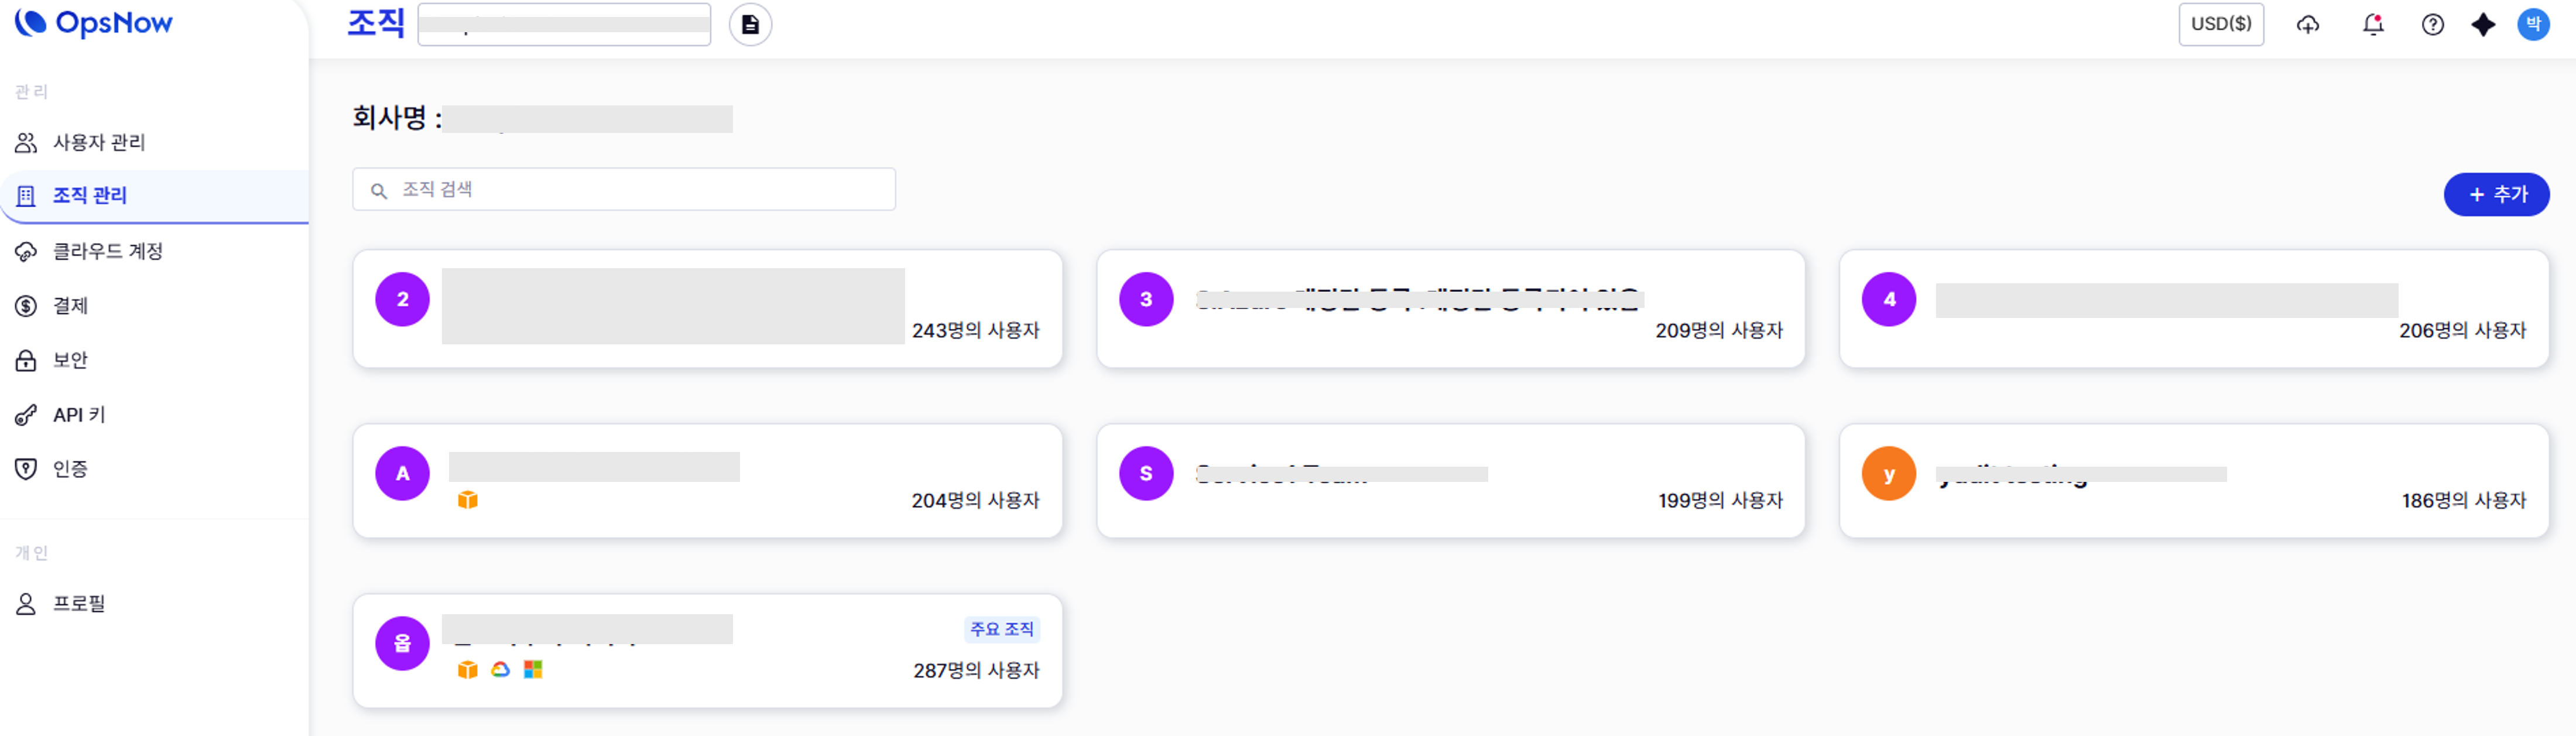Click the 추가 button
2576x736 pixels.
2496,194
